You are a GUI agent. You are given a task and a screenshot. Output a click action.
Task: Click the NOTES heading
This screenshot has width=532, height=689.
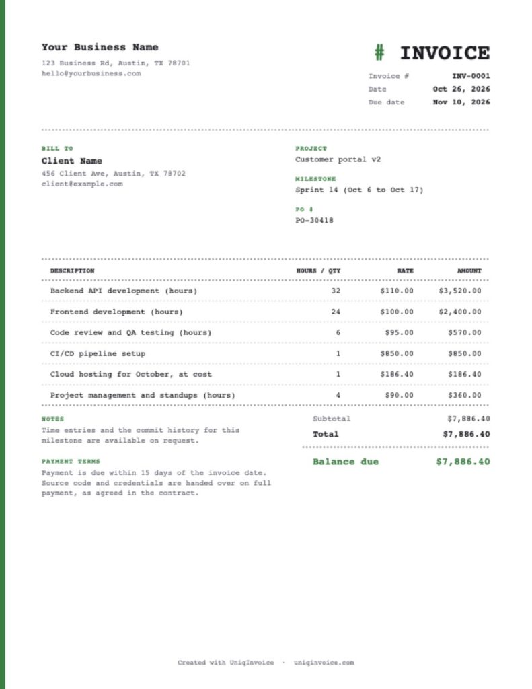52,419
